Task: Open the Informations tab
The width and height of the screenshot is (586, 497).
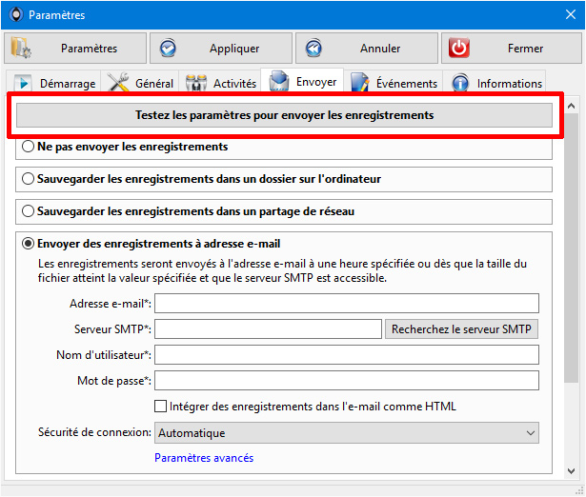Action: 495,81
